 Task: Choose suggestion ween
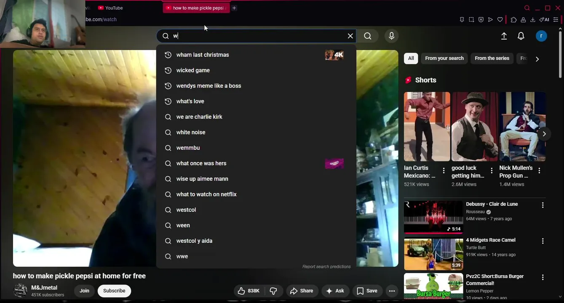tap(256, 225)
